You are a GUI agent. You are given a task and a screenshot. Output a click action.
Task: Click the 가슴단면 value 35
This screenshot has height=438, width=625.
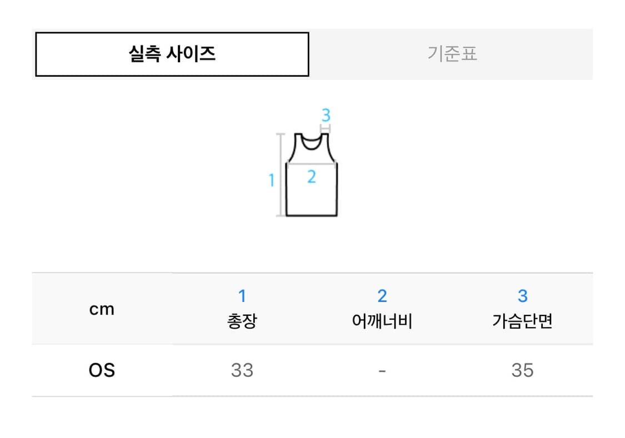pyautogui.click(x=522, y=370)
